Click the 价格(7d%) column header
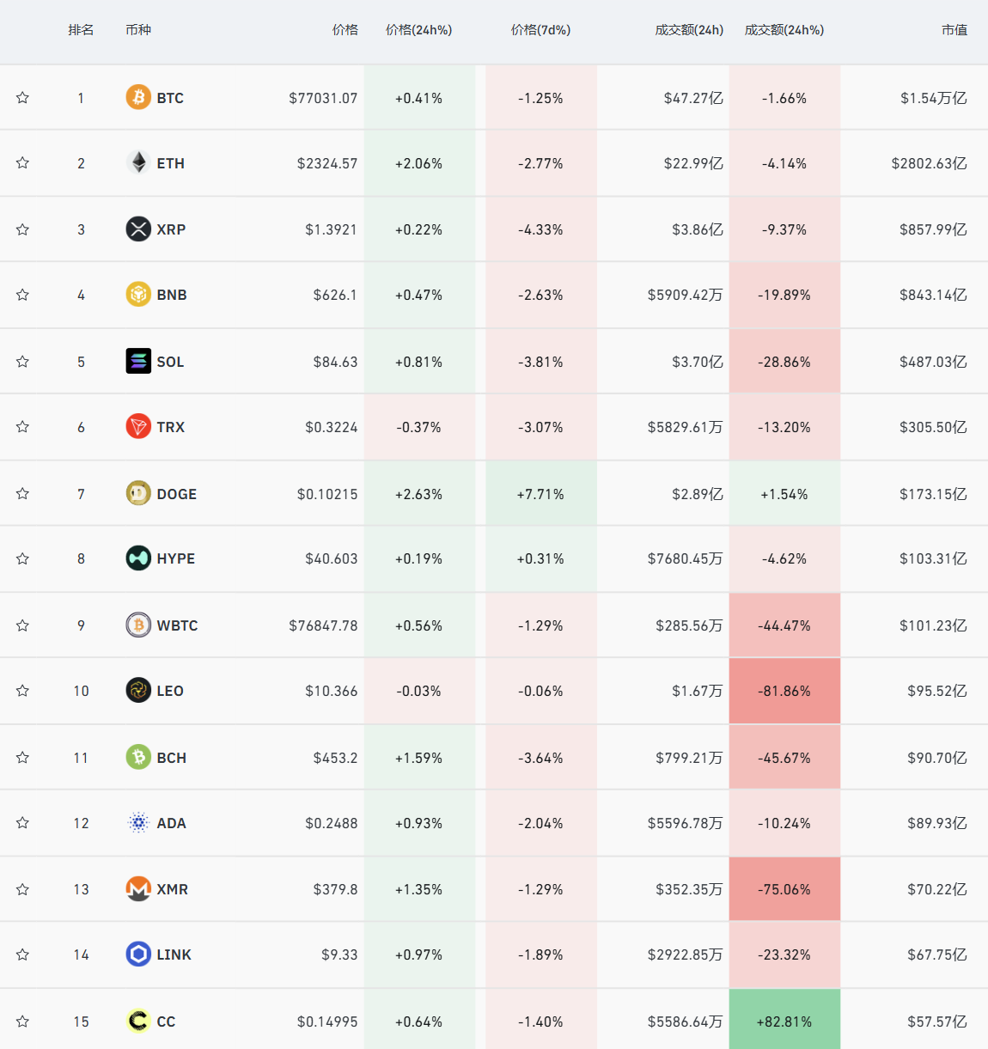Viewport: 988px width, 1049px height. tap(540, 30)
